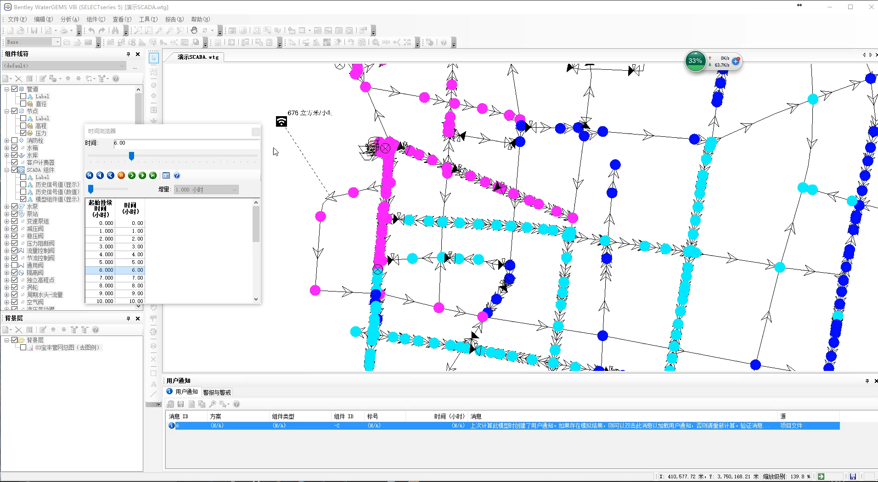The width and height of the screenshot is (878, 482).
Task: Click the help icon in 时间浏览器
Action: (177, 175)
